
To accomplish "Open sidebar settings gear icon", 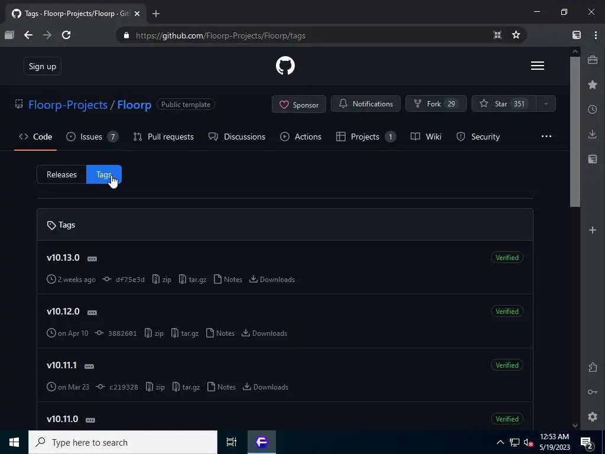I will coord(593,417).
